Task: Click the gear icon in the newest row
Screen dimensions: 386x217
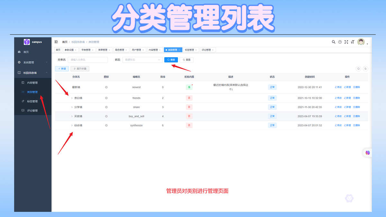Action: tap(106, 87)
